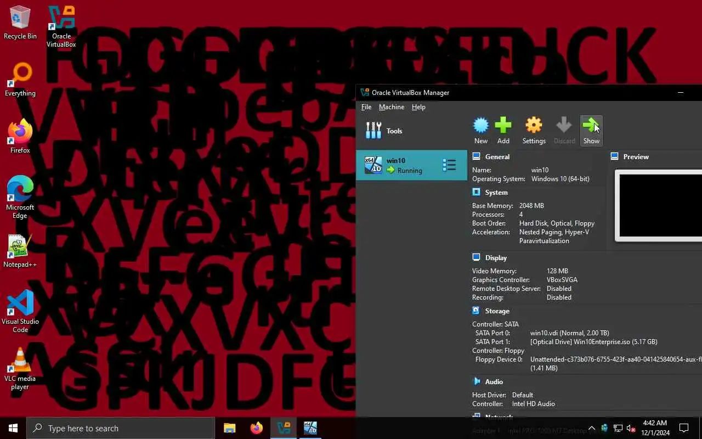Open the win10 machine tools list menu
The height and width of the screenshot is (439, 702).
pyautogui.click(x=449, y=165)
